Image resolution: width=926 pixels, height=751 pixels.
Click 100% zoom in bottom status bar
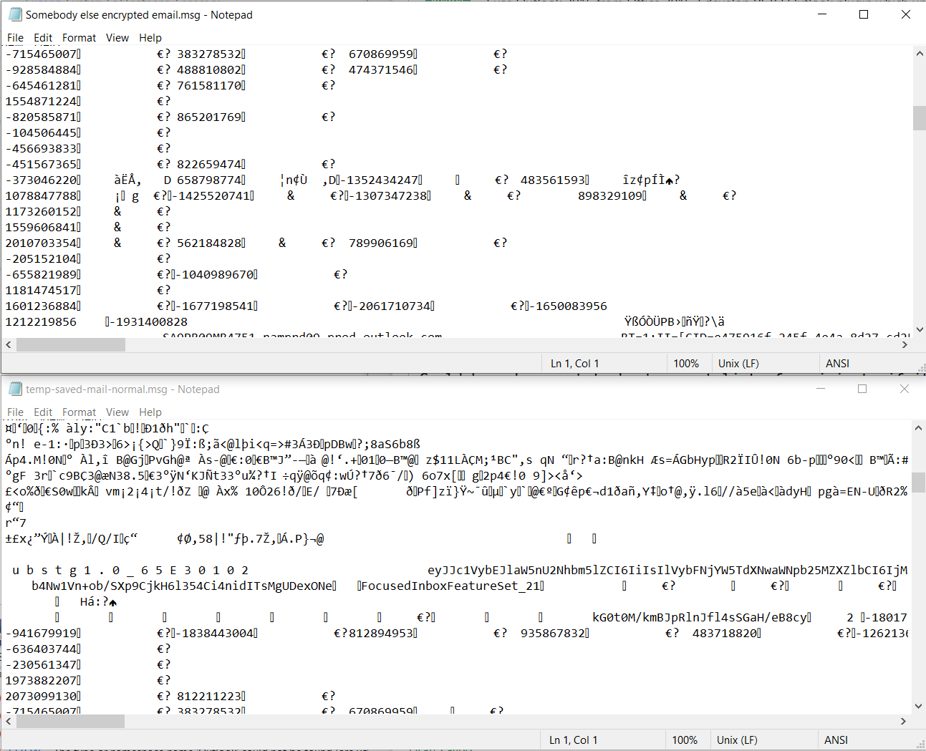click(x=685, y=740)
